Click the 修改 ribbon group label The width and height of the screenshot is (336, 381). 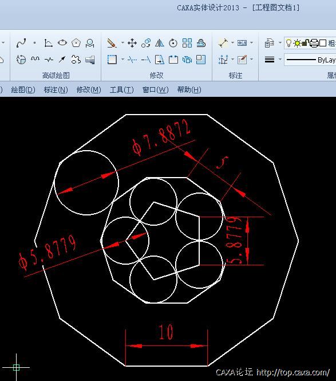pyautogui.click(x=157, y=76)
